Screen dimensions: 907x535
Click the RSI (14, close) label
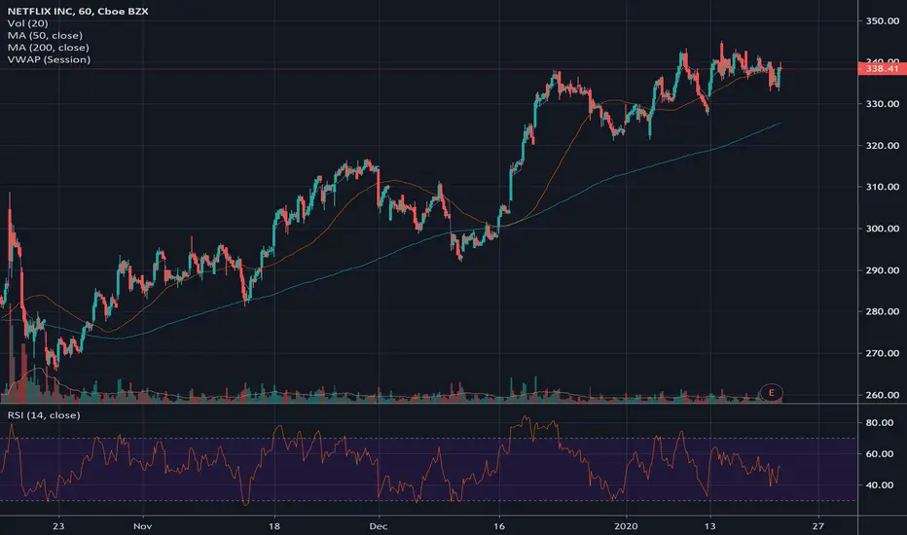(x=44, y=415)
